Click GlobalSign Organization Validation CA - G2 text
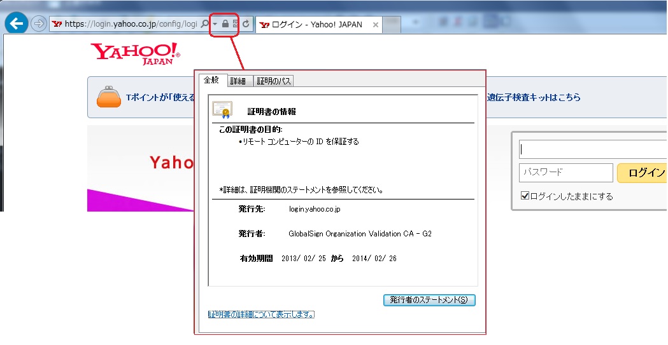This screenshot has width=668, height=345. click(360, 234)
